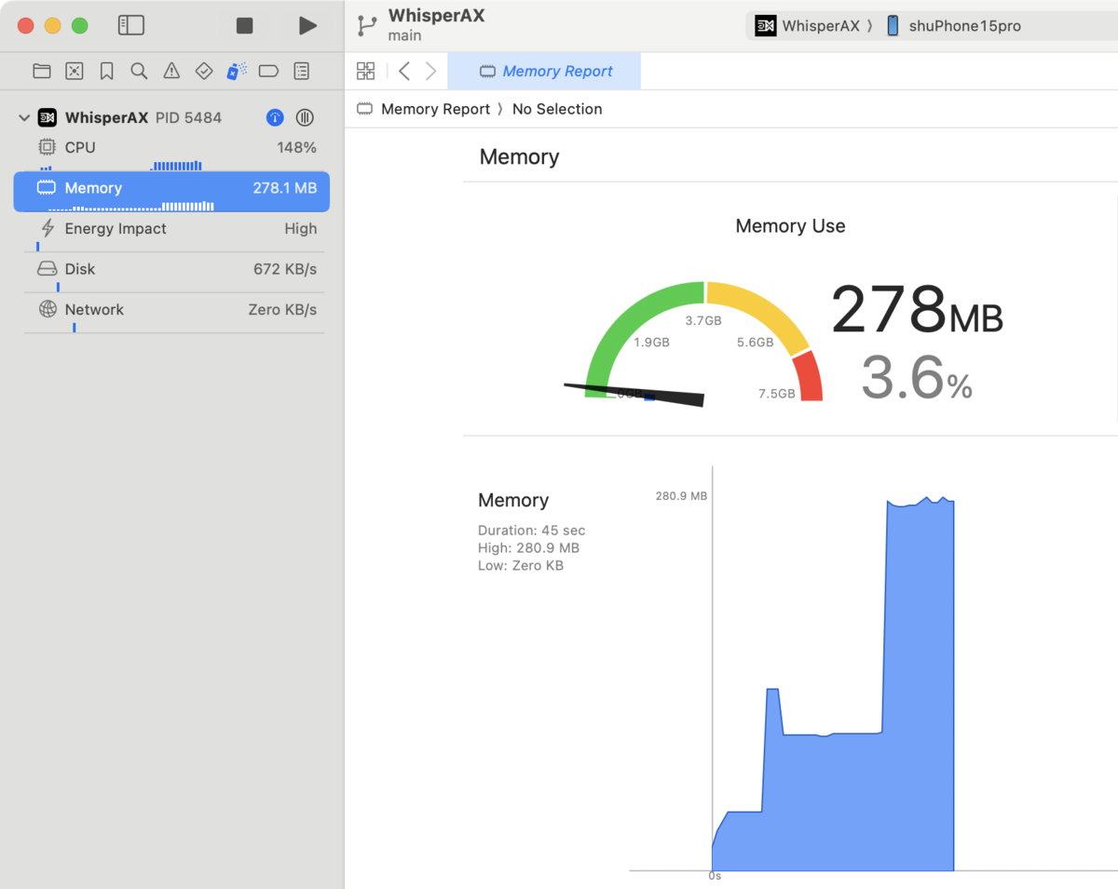The height and width of the screenshot is (889, 1118).
Task: Click the blue memory history graph
Action: [833, 684]
